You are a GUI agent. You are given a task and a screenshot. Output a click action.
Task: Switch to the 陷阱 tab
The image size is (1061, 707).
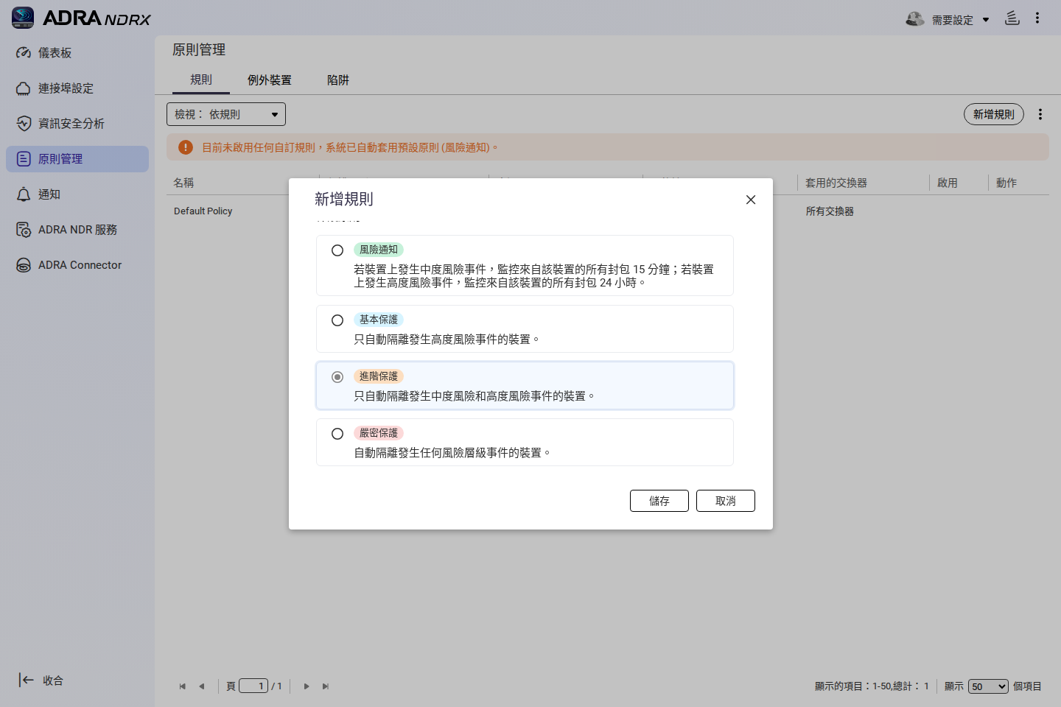(338, 80)
